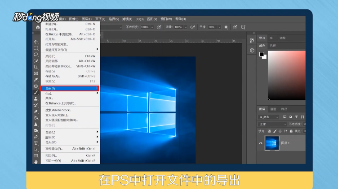Select the Brush tool
Viewport: 338px width, 189px height.
pyautogui.click(x=36, y=93)
